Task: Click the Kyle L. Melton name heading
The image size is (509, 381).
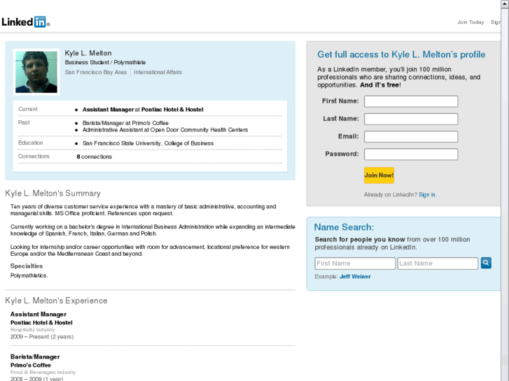Action: point(88,53)
